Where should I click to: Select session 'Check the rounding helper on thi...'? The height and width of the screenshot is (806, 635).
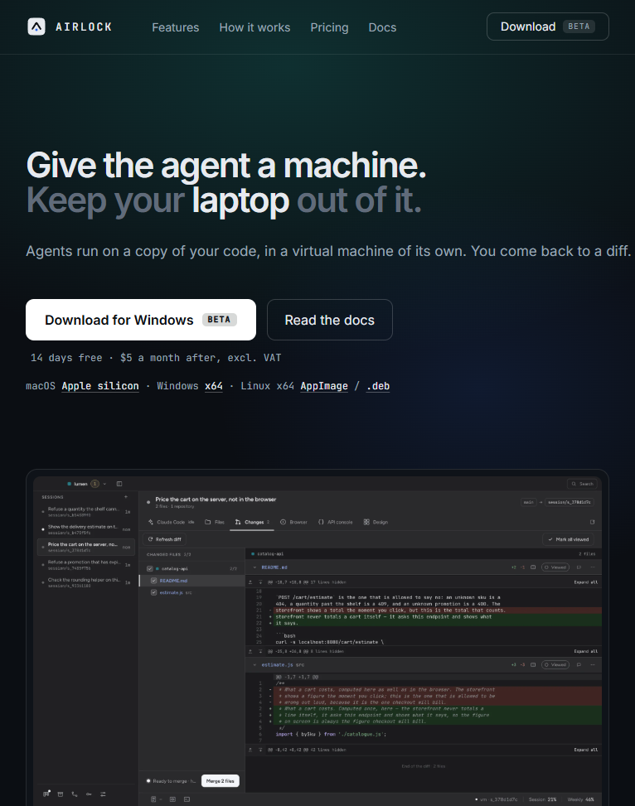pos(86,582)
